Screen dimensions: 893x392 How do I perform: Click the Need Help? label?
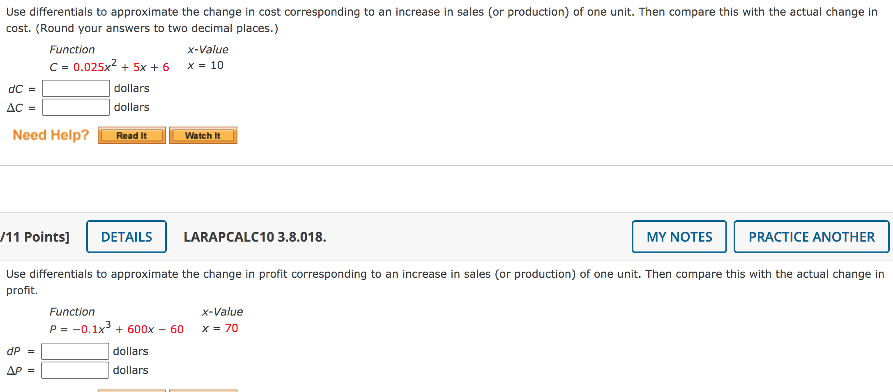[x=50, y=134]
